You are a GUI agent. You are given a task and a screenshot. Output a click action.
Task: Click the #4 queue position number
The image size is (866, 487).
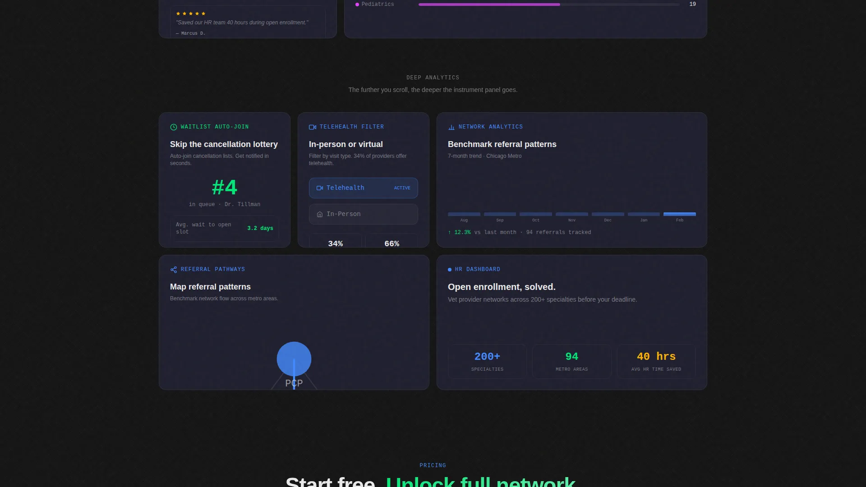coord(225,187)
